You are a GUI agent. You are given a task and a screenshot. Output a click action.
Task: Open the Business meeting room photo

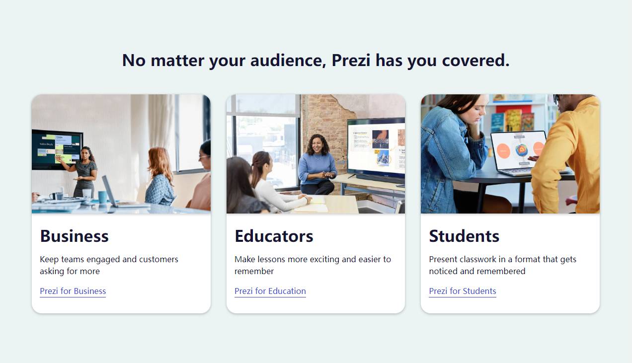click(121, 154)
